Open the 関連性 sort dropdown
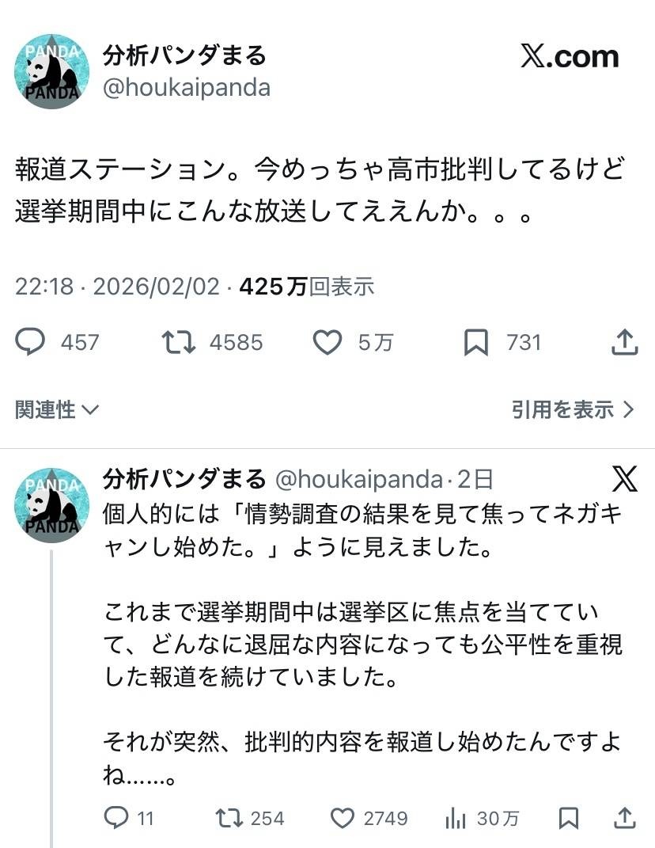The height and width of the screenshot is (848, 655). [x=57, y=409]
